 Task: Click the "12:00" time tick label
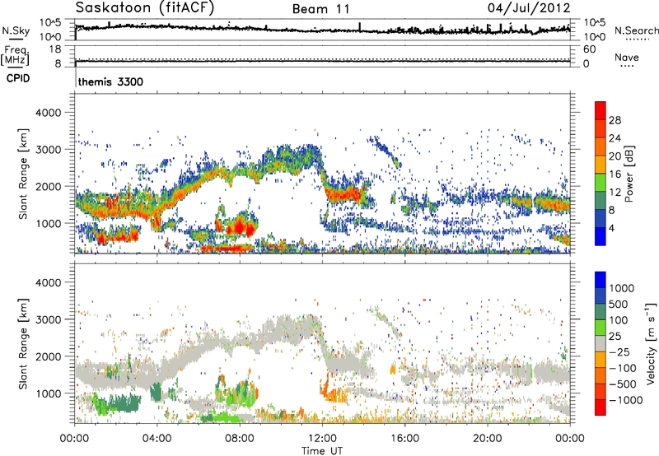coord(322,439)
